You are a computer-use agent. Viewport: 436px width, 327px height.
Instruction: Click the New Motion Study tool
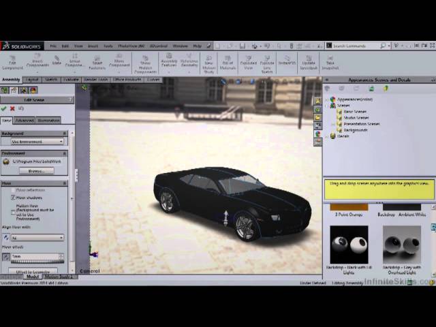[x=209, y=64]
